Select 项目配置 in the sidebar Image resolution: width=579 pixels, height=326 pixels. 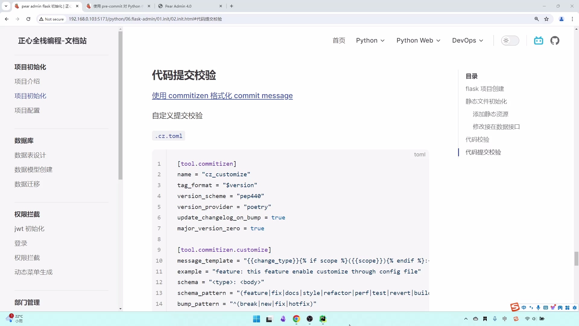click(27, 110)
